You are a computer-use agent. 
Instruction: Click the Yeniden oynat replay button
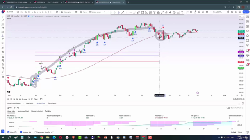click(95, 12)
